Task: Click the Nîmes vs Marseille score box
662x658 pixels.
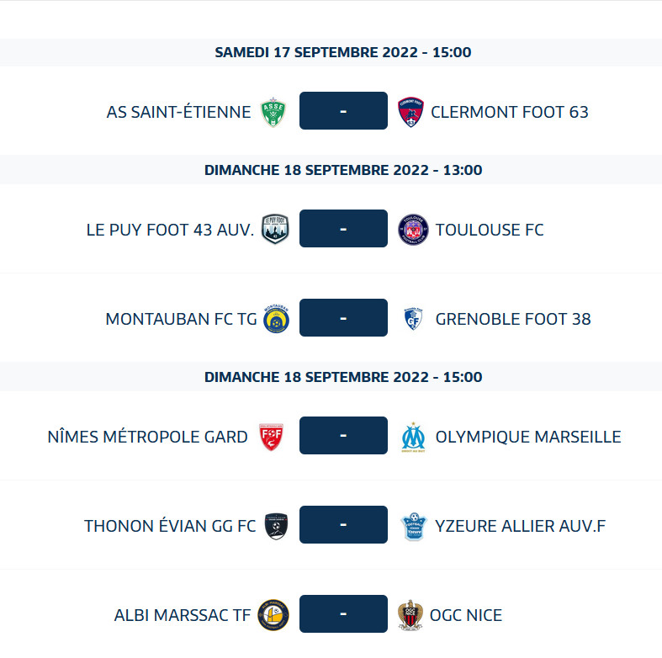Action: (343, 436)
